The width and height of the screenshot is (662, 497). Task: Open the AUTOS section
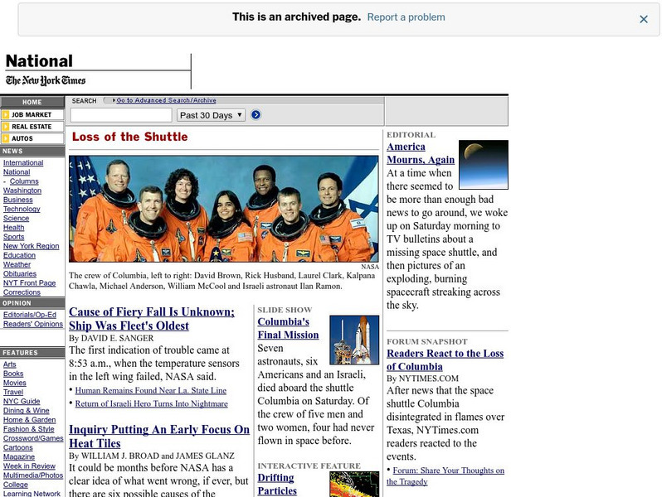(x=32, y=138)
